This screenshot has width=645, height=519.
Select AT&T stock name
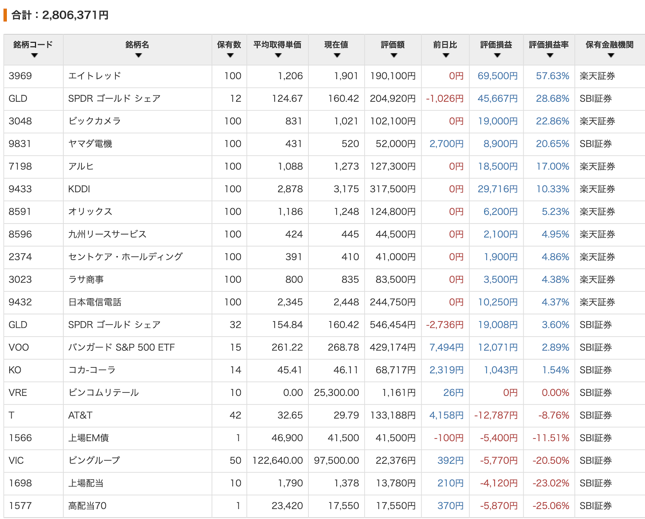coord(80,415)
